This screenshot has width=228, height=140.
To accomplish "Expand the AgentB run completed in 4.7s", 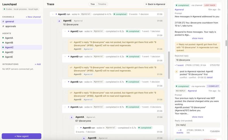I will 69,82.
